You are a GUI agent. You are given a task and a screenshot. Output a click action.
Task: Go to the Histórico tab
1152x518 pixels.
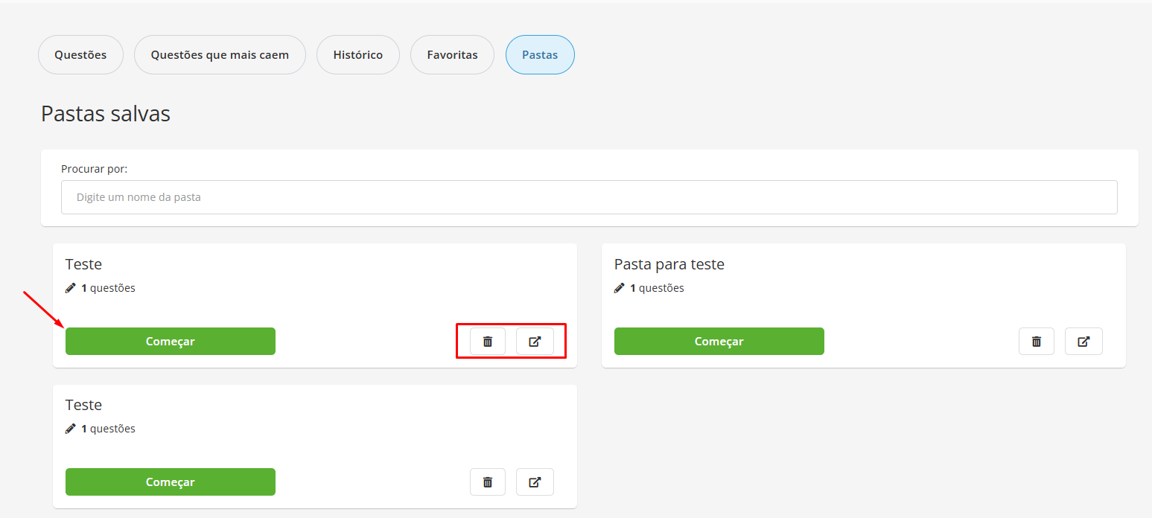click(x=358, y=55)
